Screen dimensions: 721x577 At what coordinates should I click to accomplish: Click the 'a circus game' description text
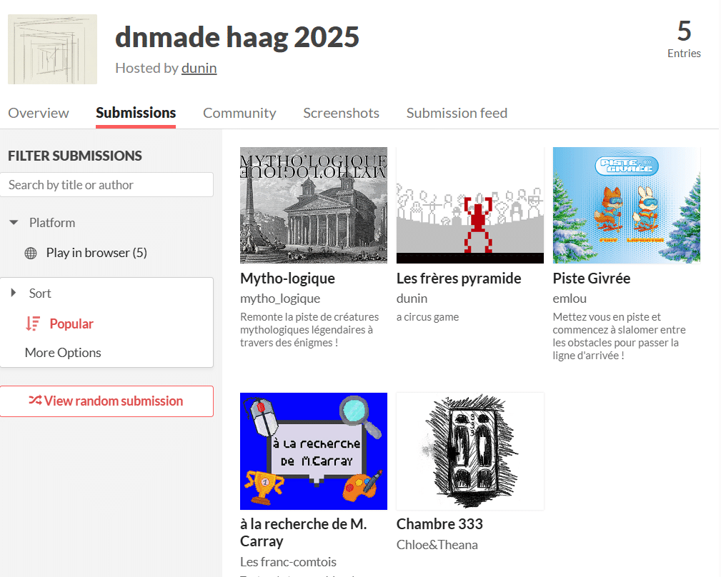(x=427, y=317)
